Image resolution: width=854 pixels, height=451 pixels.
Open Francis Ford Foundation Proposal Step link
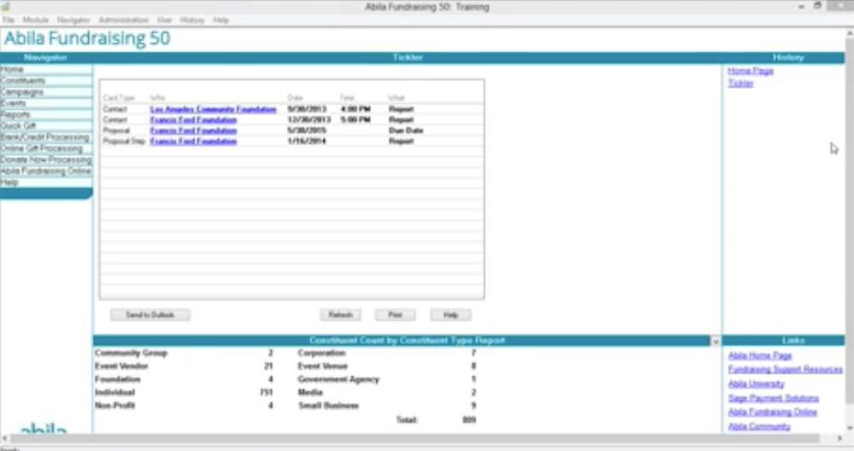193,142
